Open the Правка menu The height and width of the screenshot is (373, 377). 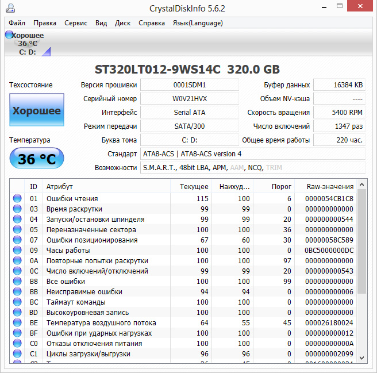click(45, 23)
